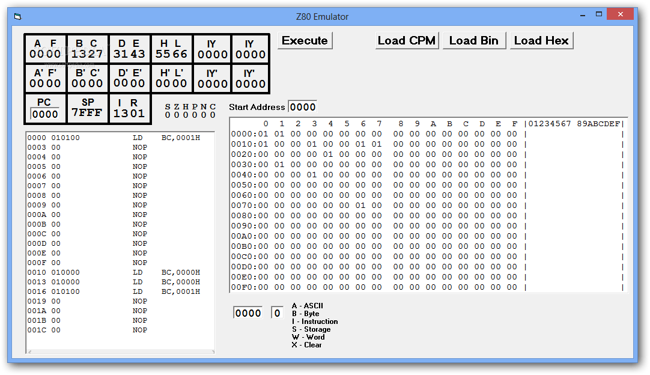Click the S - Storage legend entry

(311, 329)
